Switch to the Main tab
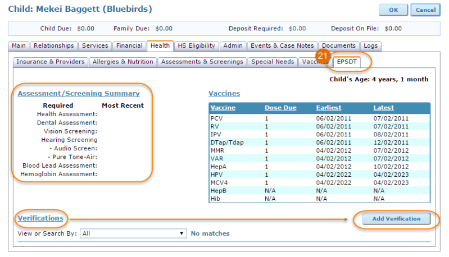The width and height of the screenshot is (449, 257). pyautogui.click(x=19, y=46)
